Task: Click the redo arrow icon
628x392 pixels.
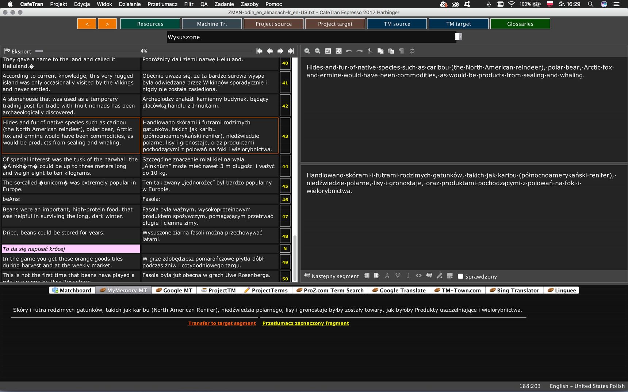Action: pyautogui.click(x=360, y=51)
